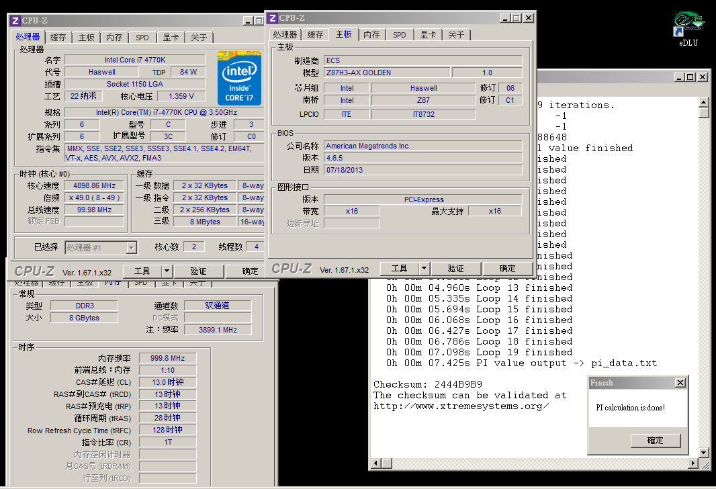This screenshot has height=489, width=716.
Task: Click the CPU-Z logo icon in the left window title bar
Action: tap(15, 21)
